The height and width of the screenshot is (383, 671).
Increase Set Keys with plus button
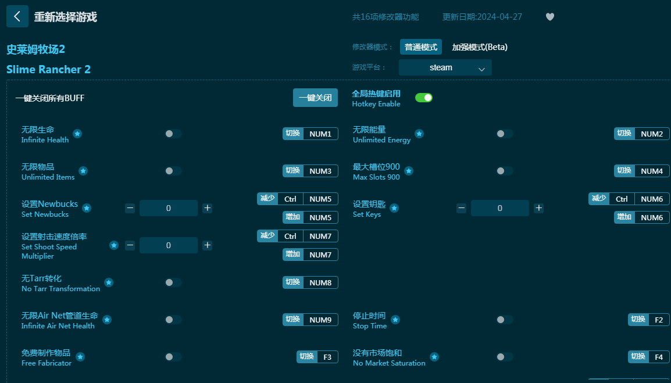coord(538,209)
